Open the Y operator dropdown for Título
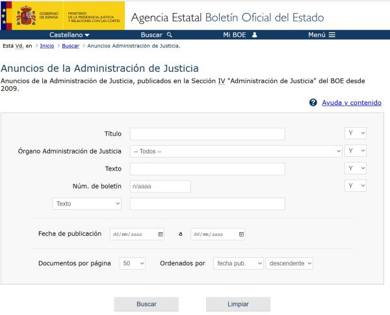 [x=356, y=134]
